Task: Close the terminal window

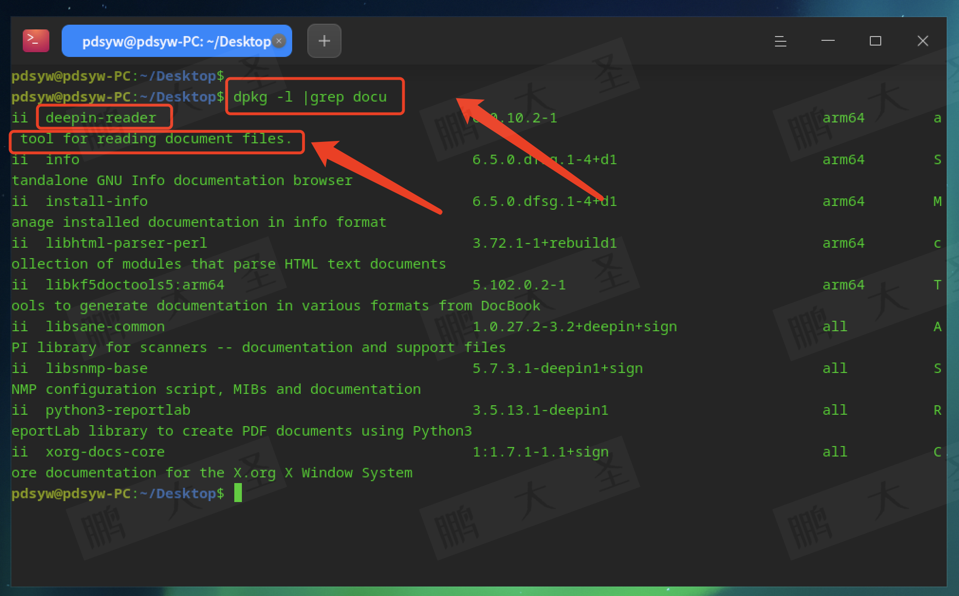Action: [922, 41]
